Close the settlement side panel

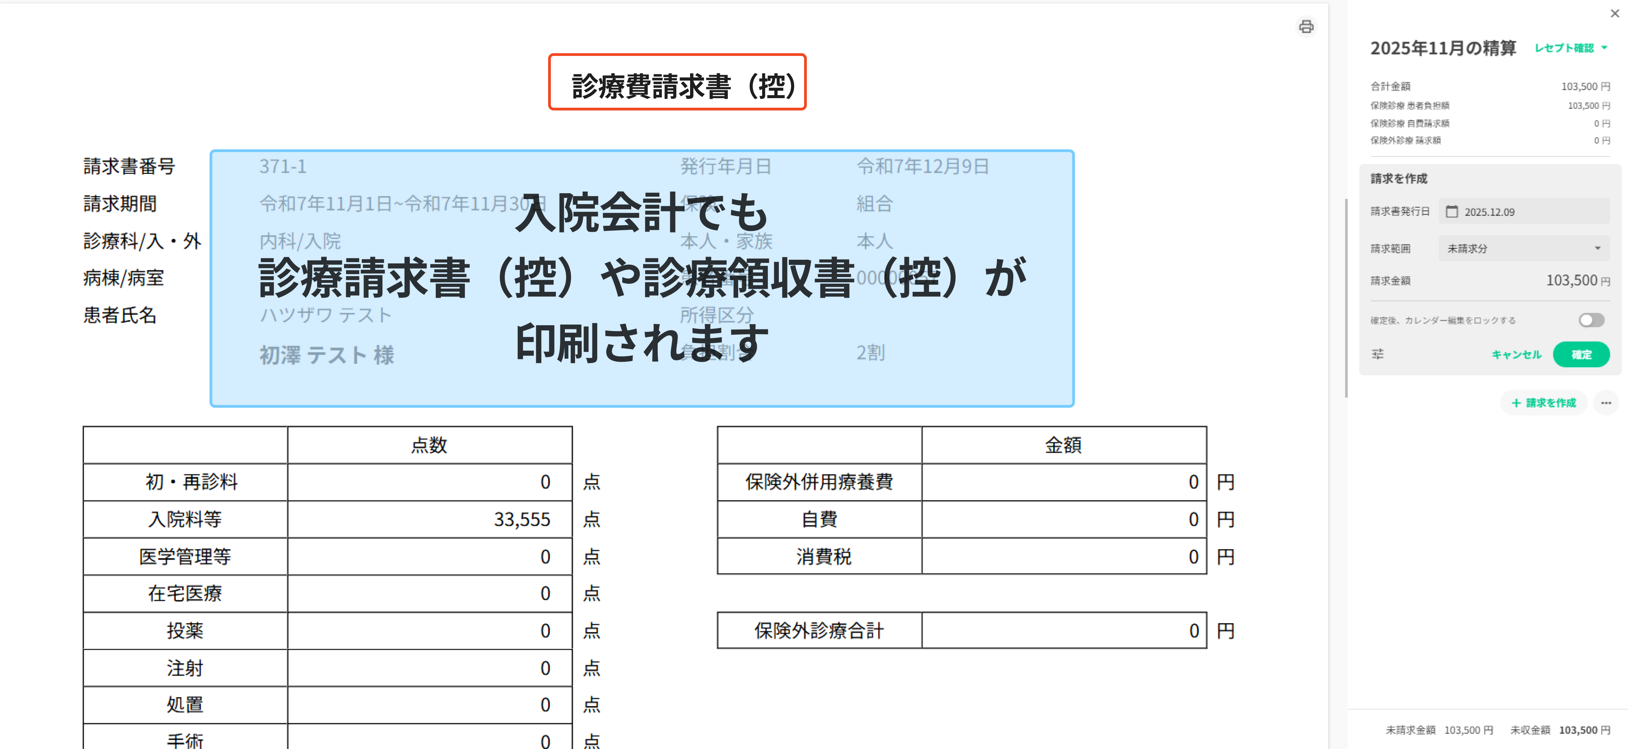(x=1614, y=13)
